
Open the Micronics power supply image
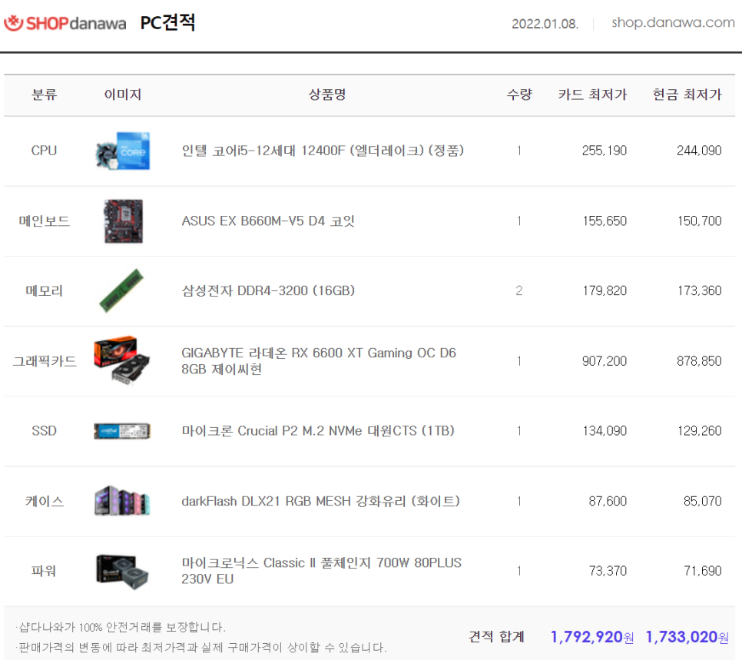click(x=122, y=572)
